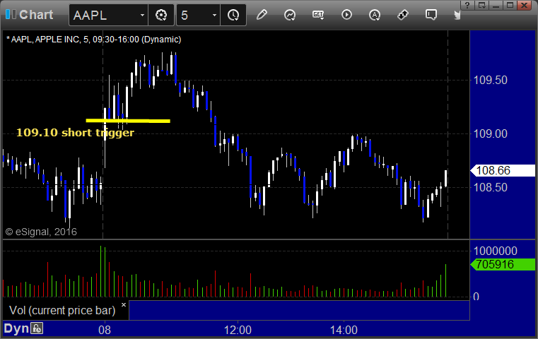
Task: Click the 109.50 price axis label
Action: 491,81
